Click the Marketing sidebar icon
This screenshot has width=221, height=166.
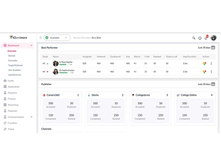pyautogui.click(x=5, y=105)
